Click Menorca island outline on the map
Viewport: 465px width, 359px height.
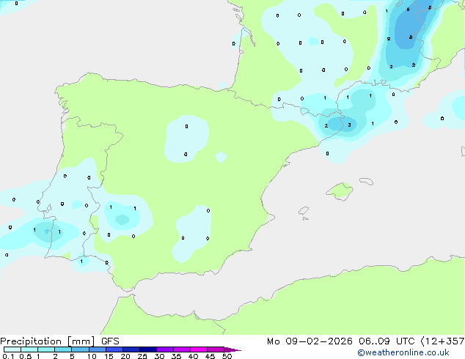(367, 181)
